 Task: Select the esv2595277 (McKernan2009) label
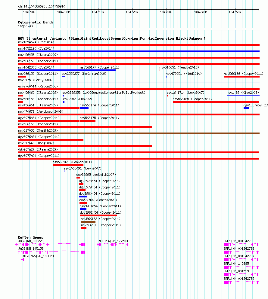[x=84, y=74]
